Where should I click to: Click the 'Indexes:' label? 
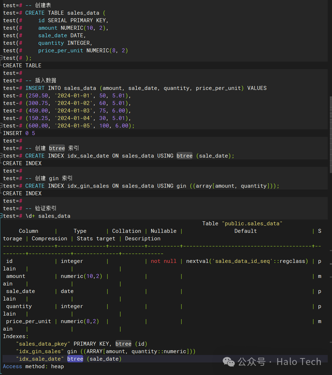click(15, 336)
